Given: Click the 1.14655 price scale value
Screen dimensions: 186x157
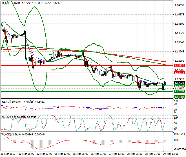Looking at the screenshot, I should tap(179, 5).
